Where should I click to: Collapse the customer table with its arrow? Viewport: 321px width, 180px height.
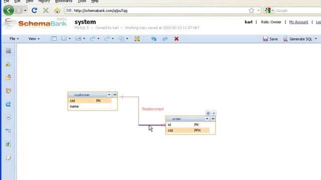pos(109,94)
